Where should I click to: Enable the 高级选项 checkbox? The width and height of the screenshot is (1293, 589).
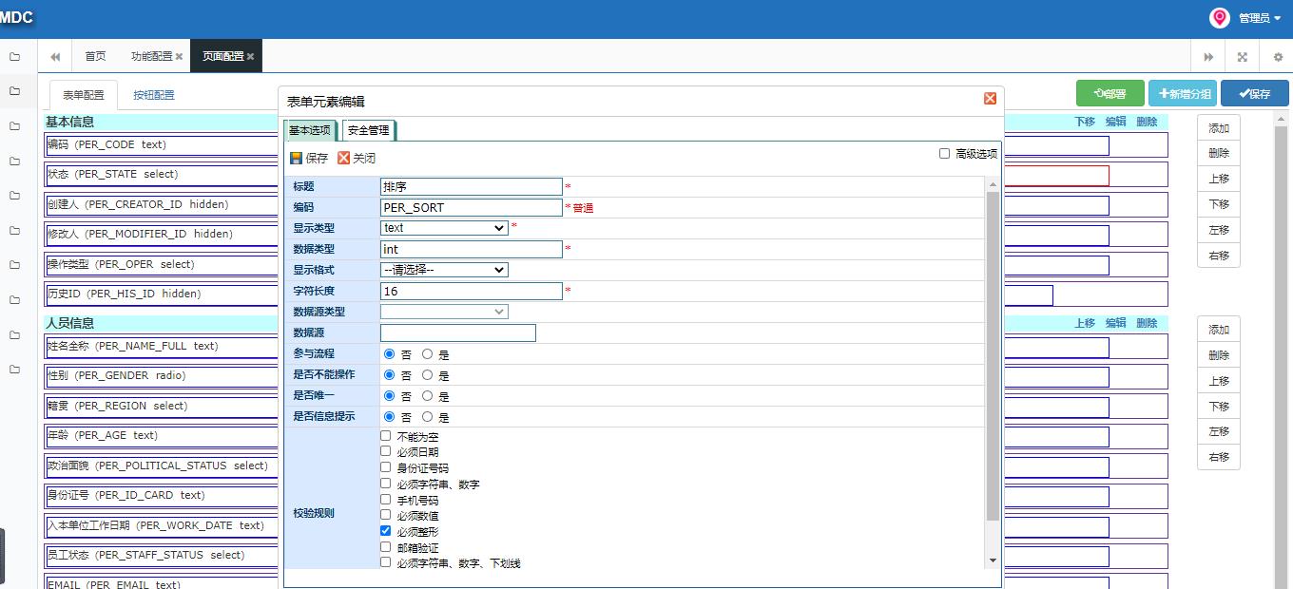click(944, 153)
